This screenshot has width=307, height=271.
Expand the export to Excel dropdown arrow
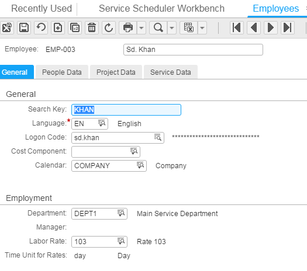pos(202,27)
